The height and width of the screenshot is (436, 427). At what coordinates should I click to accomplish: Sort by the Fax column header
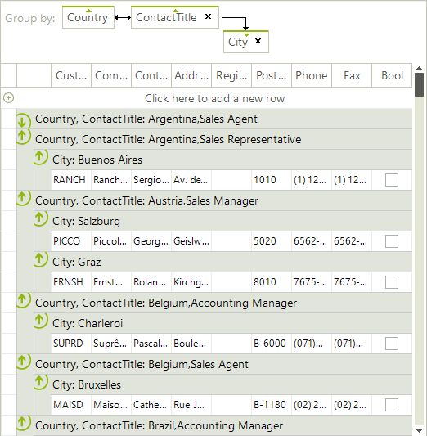click(352, 75)
